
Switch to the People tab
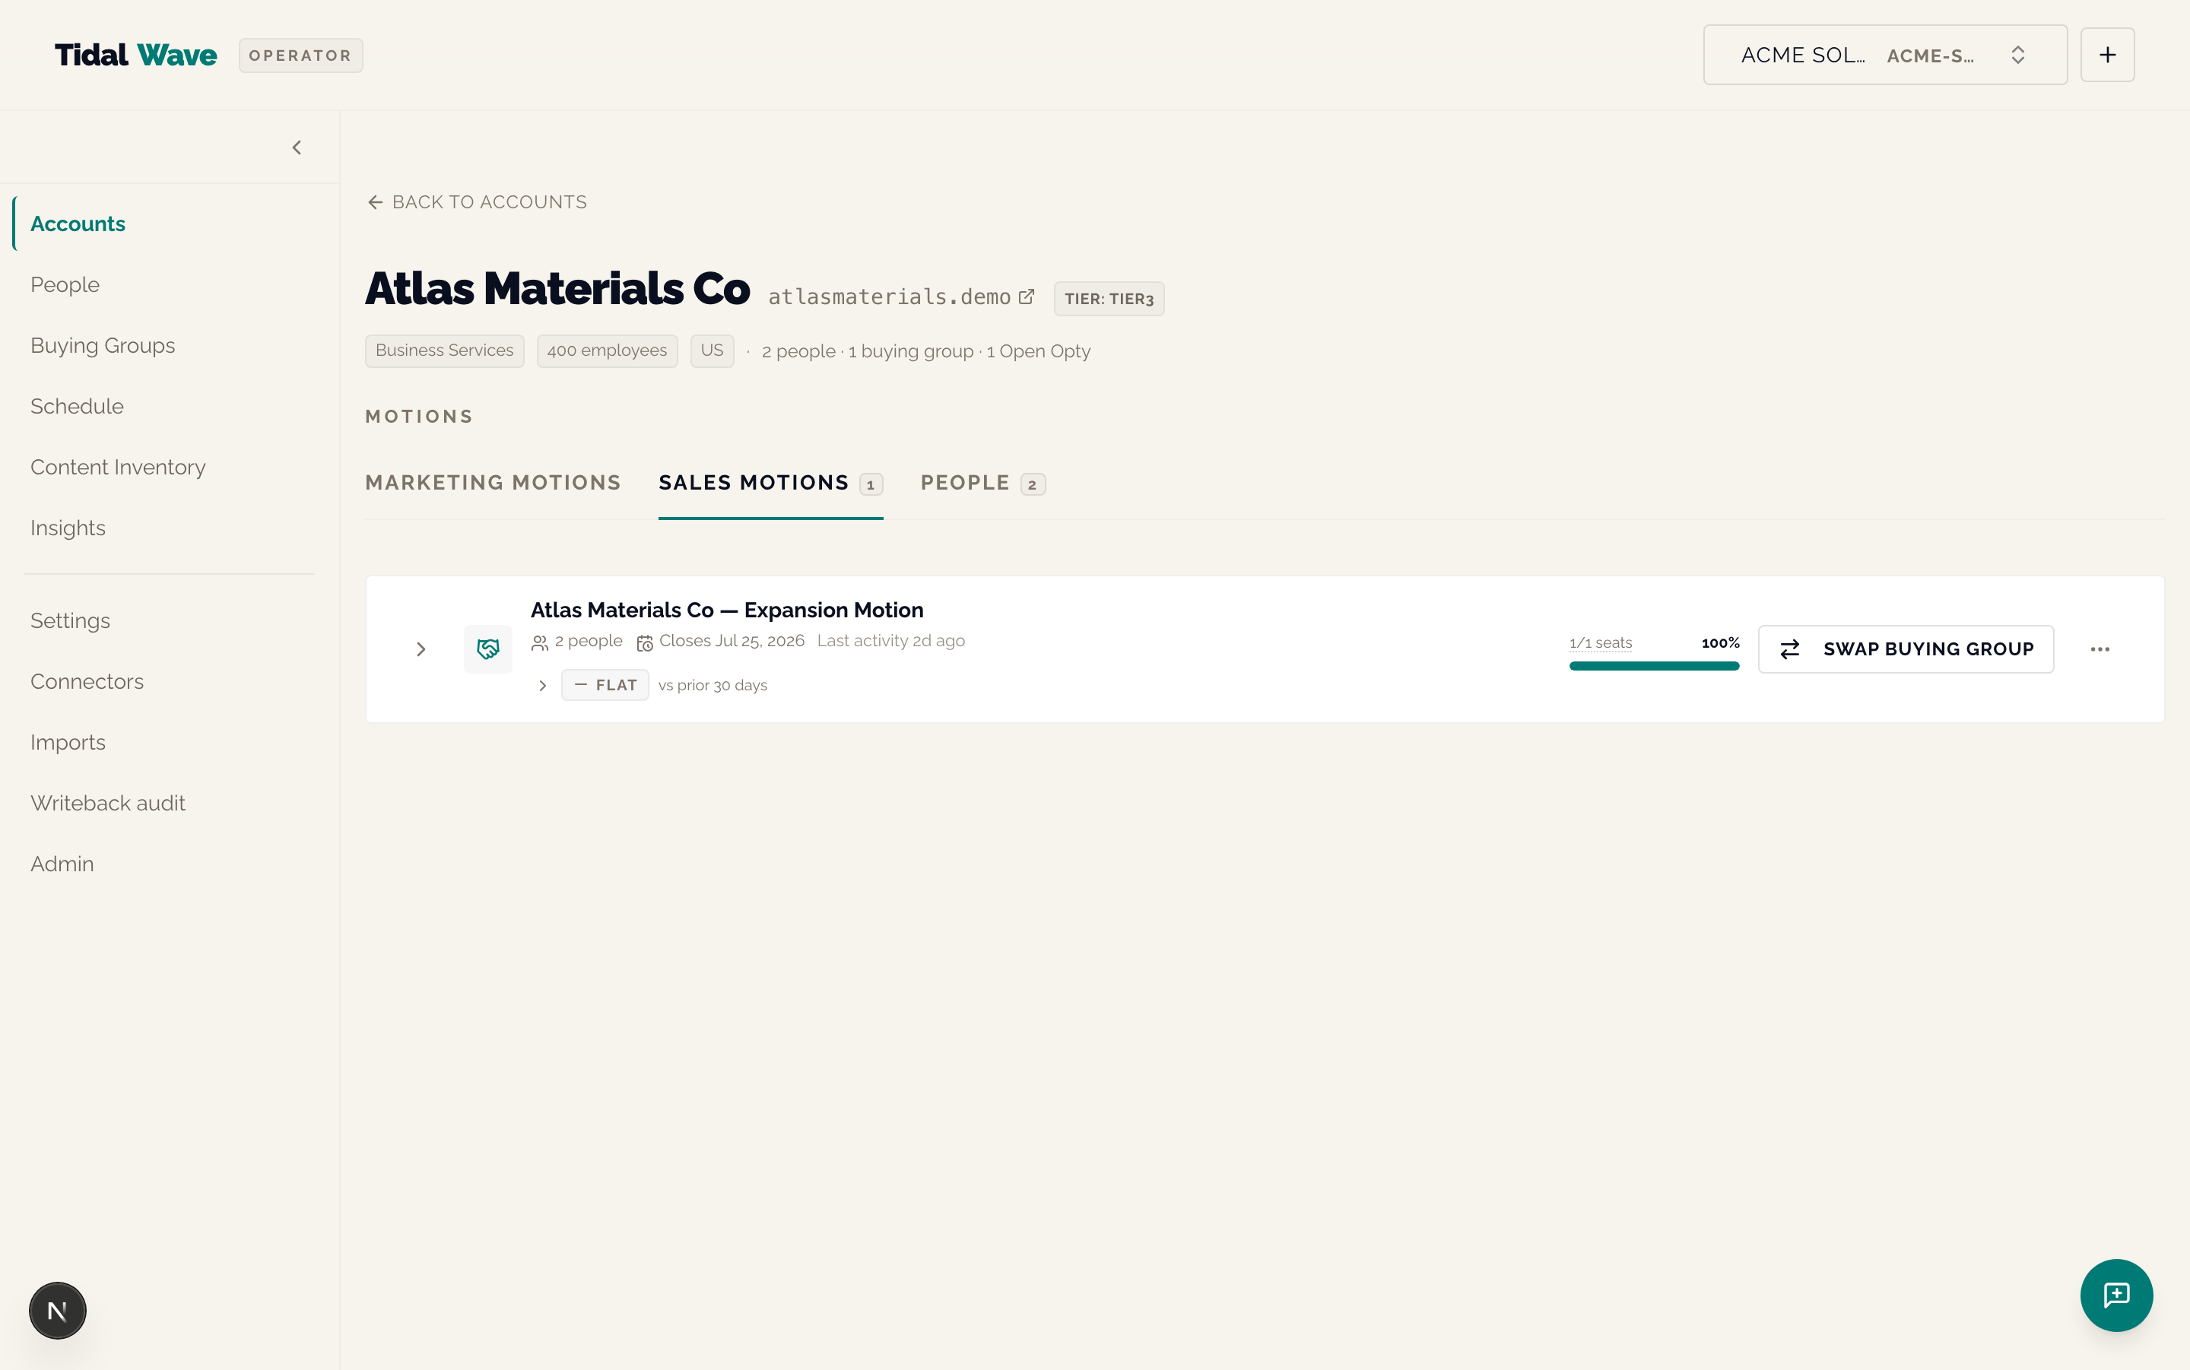pyautogui.click(x=983, y=483)
